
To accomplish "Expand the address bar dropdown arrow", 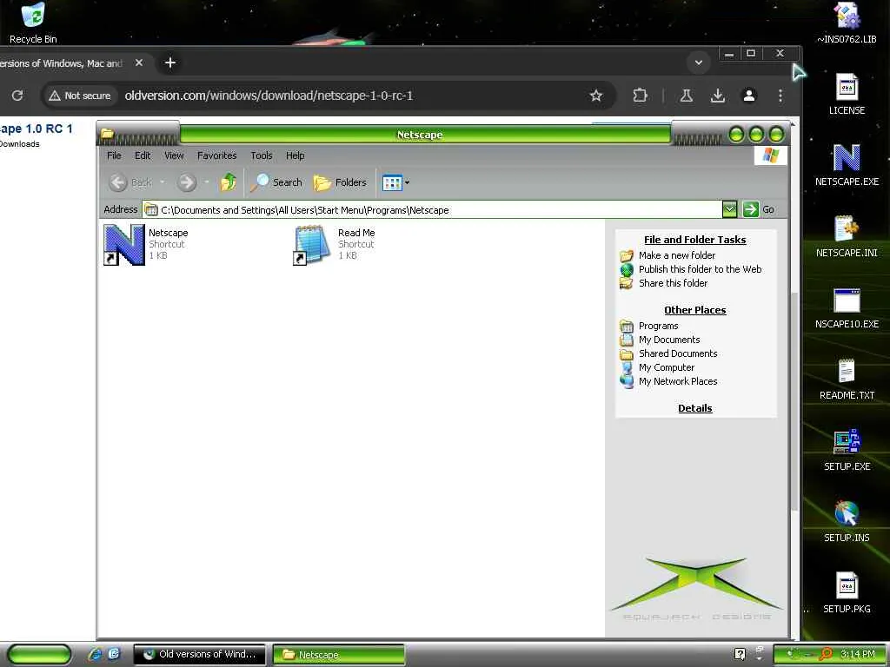I will coord(729,209).
